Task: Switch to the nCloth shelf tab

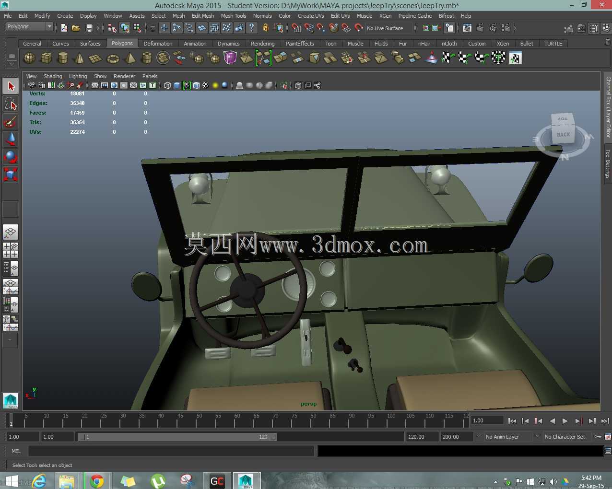Action: tap(449, 44)
